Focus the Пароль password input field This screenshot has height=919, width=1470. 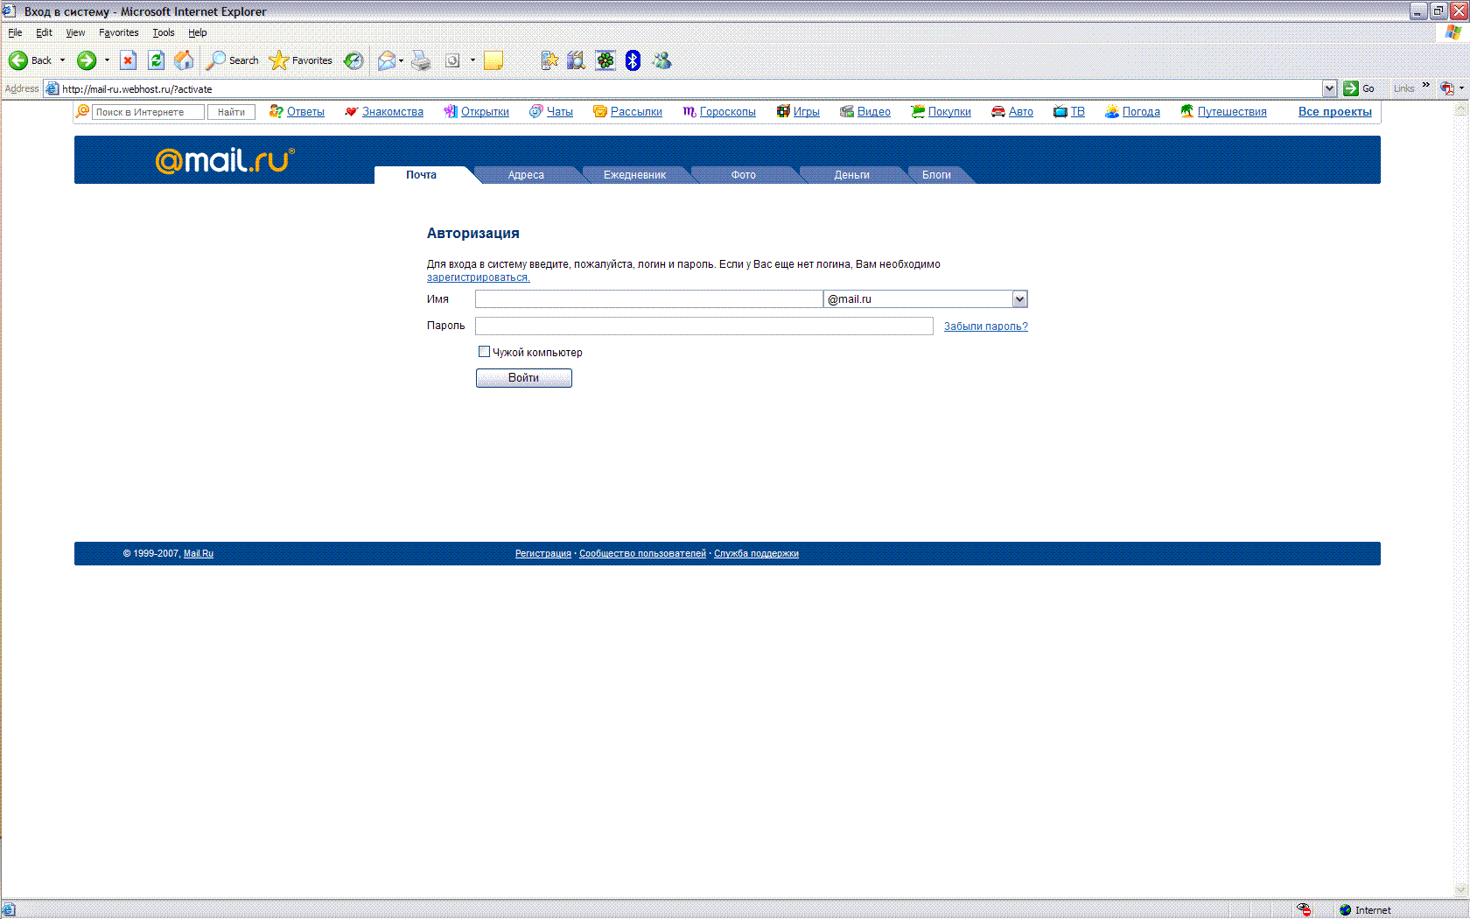click(704, 326)
